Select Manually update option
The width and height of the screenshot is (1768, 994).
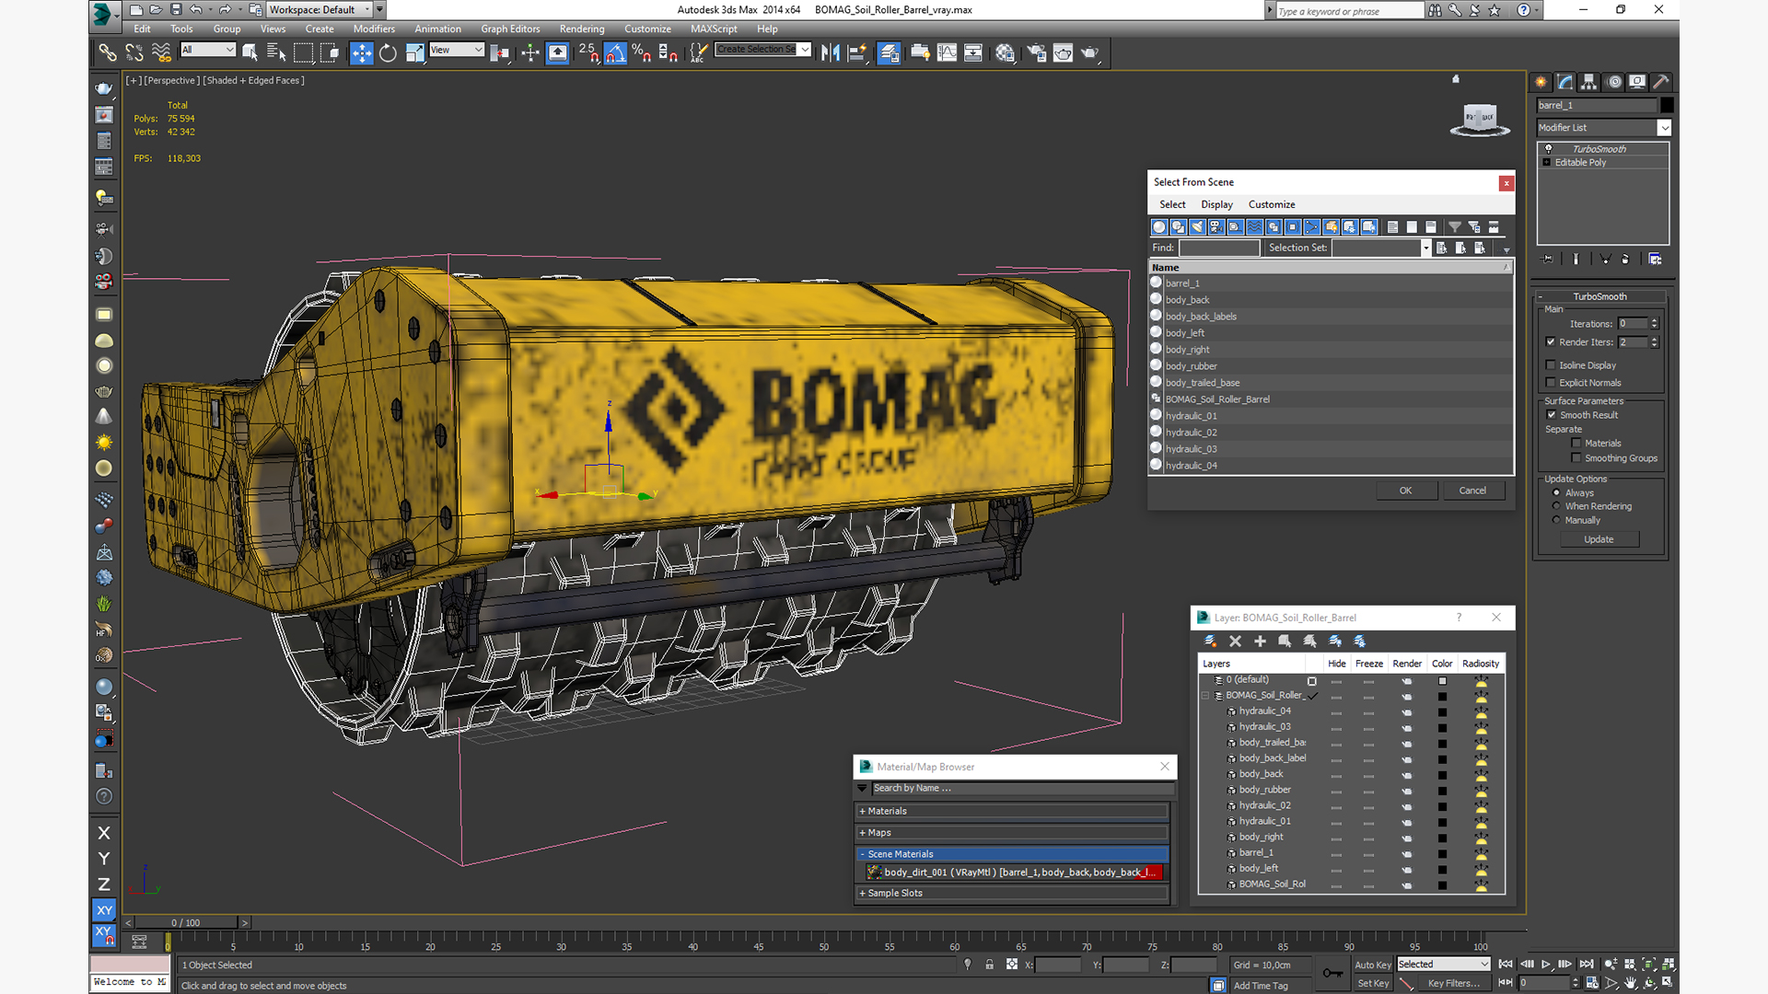(x=1557, y=520)
